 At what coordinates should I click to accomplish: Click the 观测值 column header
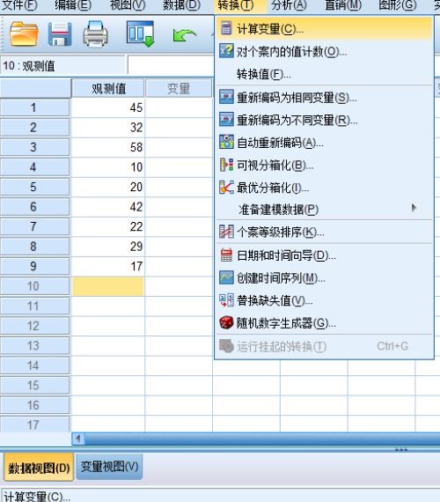click(108, 88)
